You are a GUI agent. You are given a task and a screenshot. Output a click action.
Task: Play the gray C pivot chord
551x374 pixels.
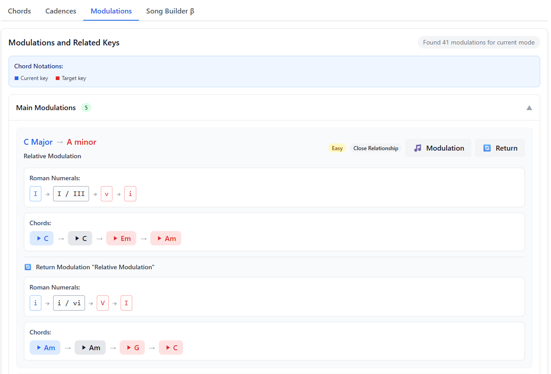point(80,238)
